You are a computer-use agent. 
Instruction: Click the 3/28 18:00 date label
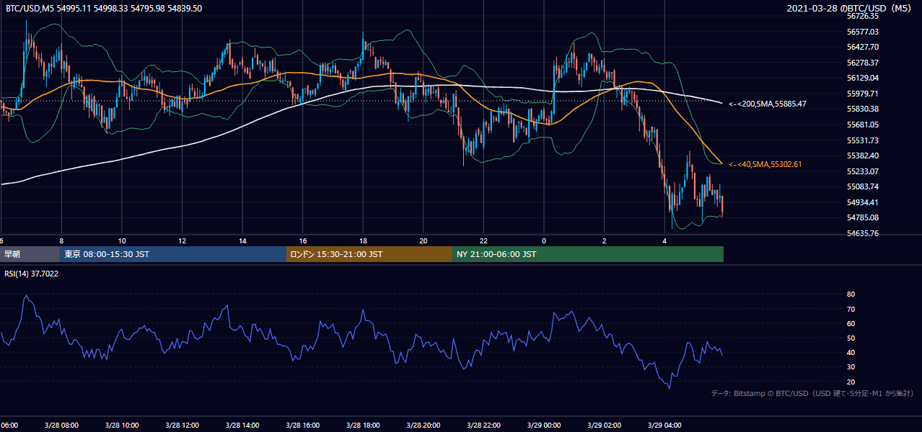pos(363,426)
